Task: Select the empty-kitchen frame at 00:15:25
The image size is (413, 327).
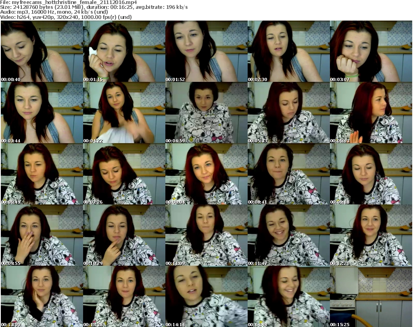Action: click(371, 296)
